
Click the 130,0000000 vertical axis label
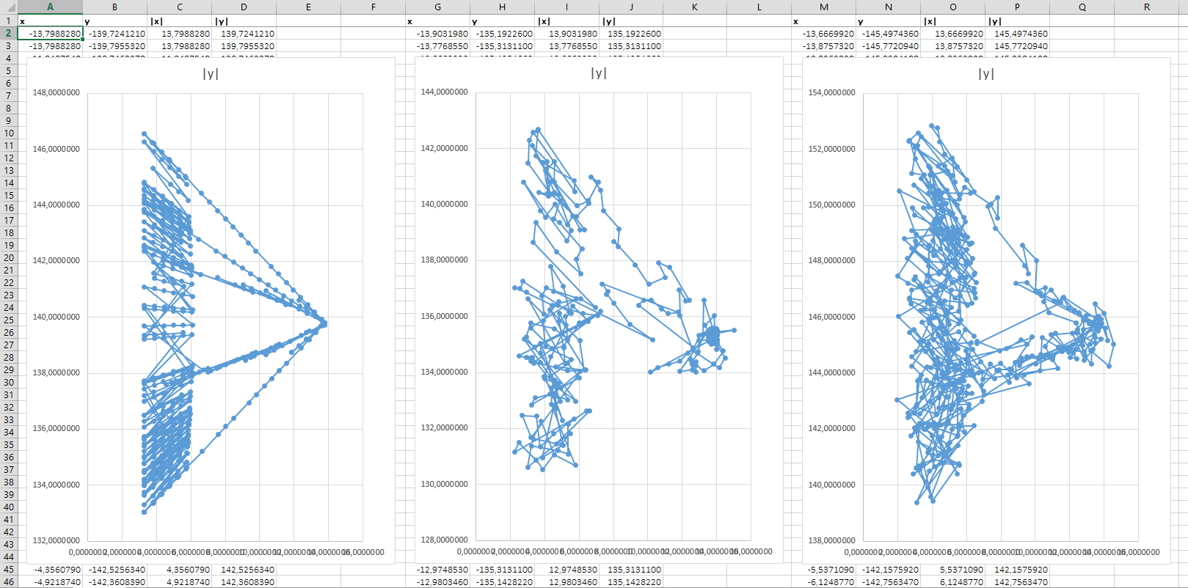tap(444, 484)
